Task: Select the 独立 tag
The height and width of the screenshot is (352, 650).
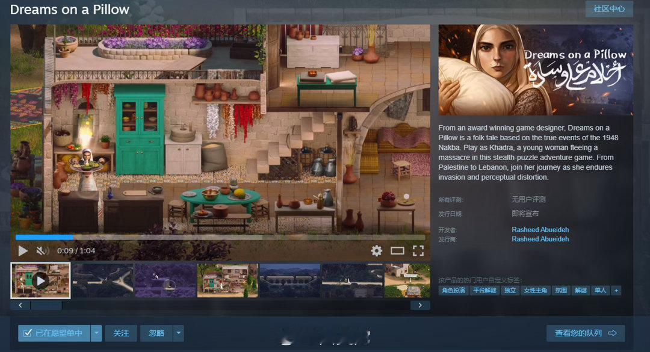Action: pos(510,290)
